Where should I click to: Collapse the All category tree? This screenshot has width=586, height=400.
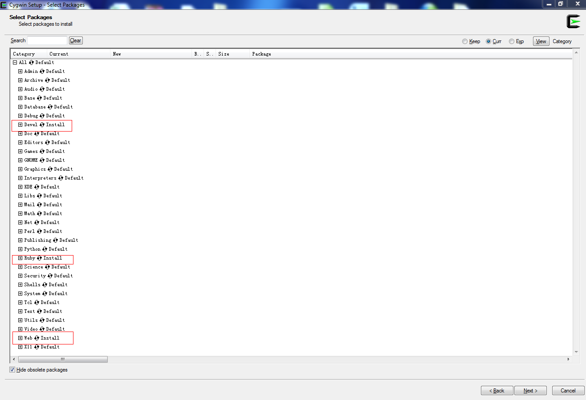(x=15, y=63)
